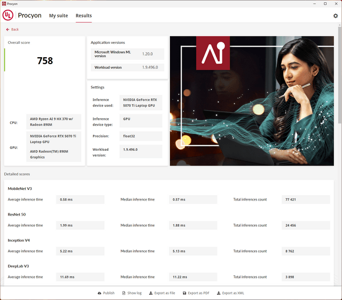The height and width of the screenshot is (300, 342).
Task: Click the MobileNet V3 heading
Action: 20,189
